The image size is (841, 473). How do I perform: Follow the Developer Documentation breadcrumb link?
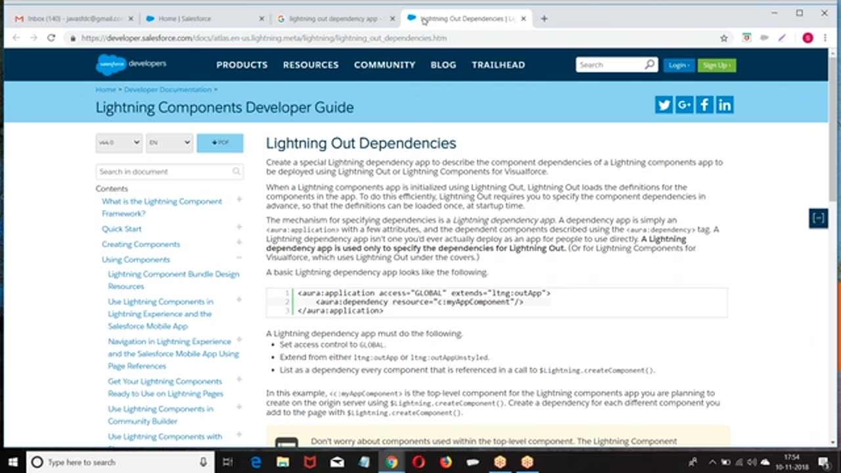click(168, 89)
